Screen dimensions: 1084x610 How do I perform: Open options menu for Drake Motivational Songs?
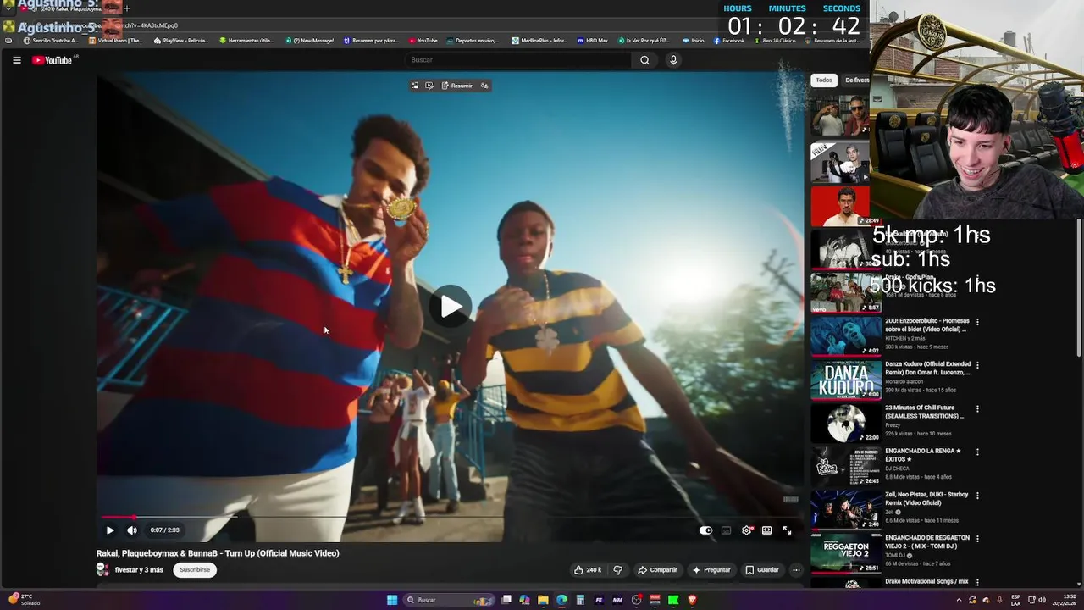pos(977,582)
